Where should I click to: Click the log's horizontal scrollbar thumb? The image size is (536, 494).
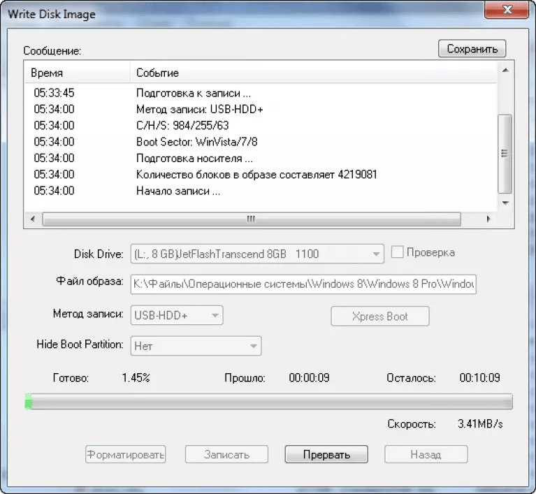[x=252, y=219]
